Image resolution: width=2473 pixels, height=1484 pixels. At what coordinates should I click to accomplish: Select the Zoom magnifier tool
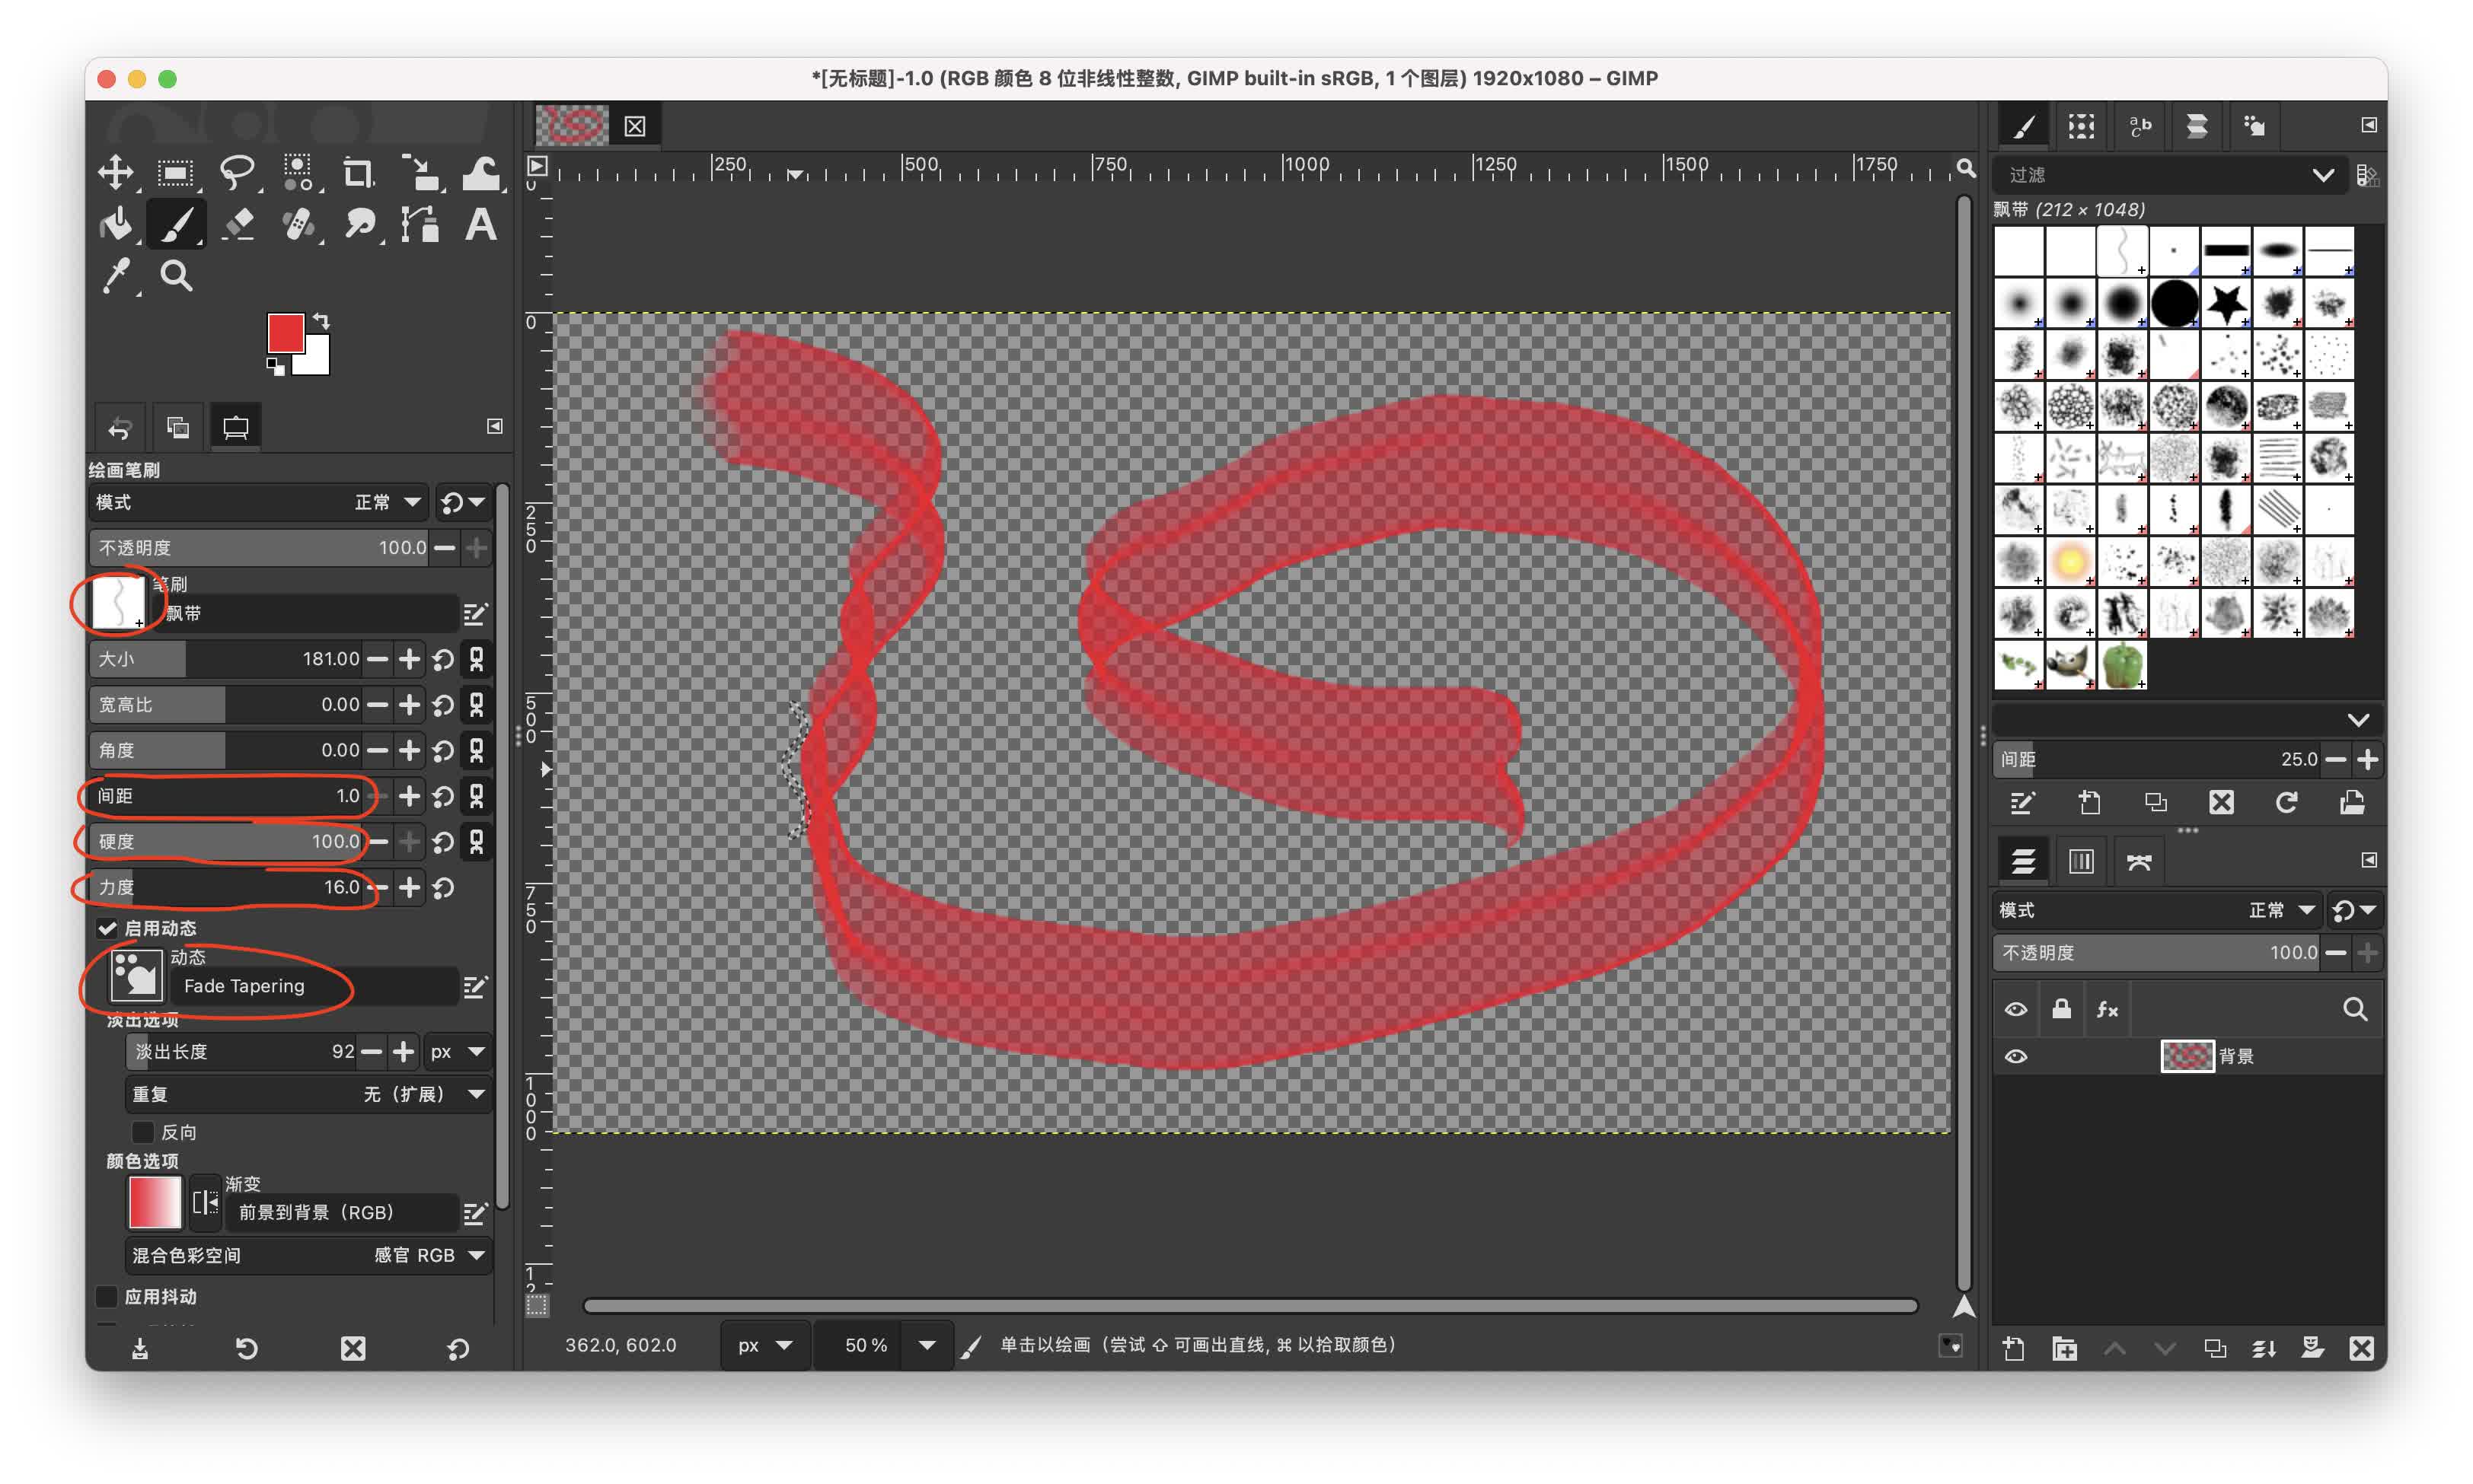177,276
